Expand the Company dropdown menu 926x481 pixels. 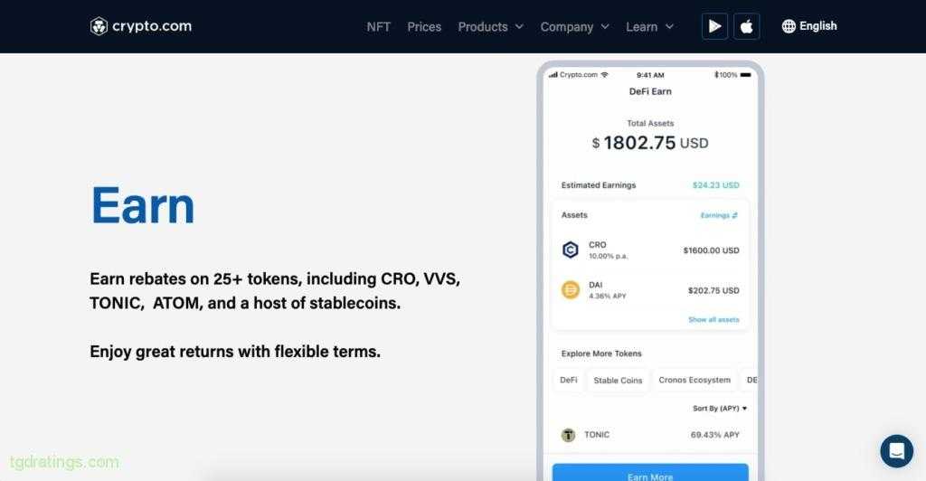(x=574, y=27)
